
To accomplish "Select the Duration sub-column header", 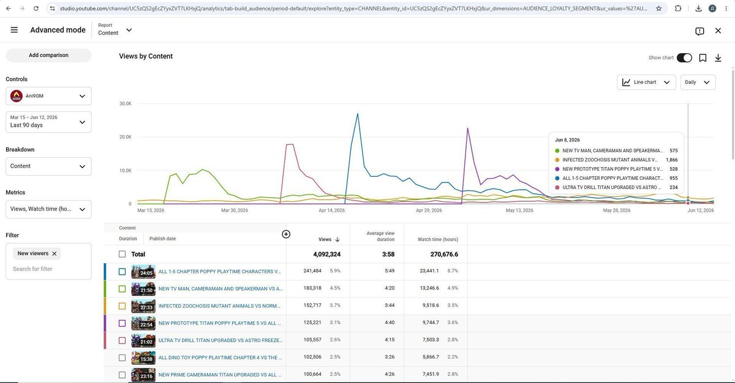I will tap(128, 239).
